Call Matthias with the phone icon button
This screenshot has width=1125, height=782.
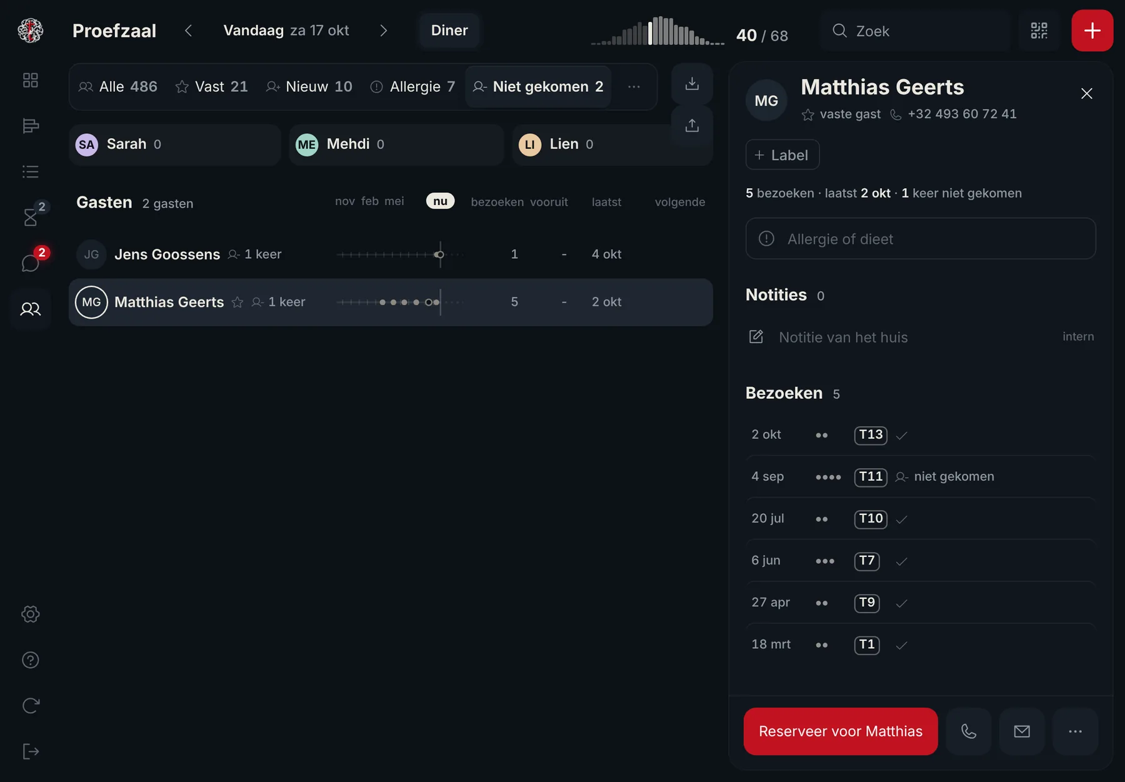[969, 731]
